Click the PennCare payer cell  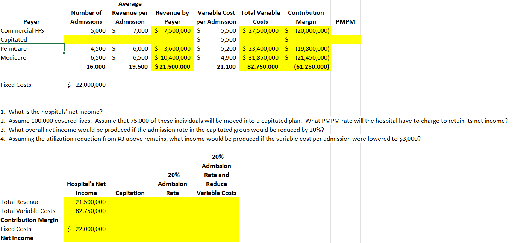point(32,48)
